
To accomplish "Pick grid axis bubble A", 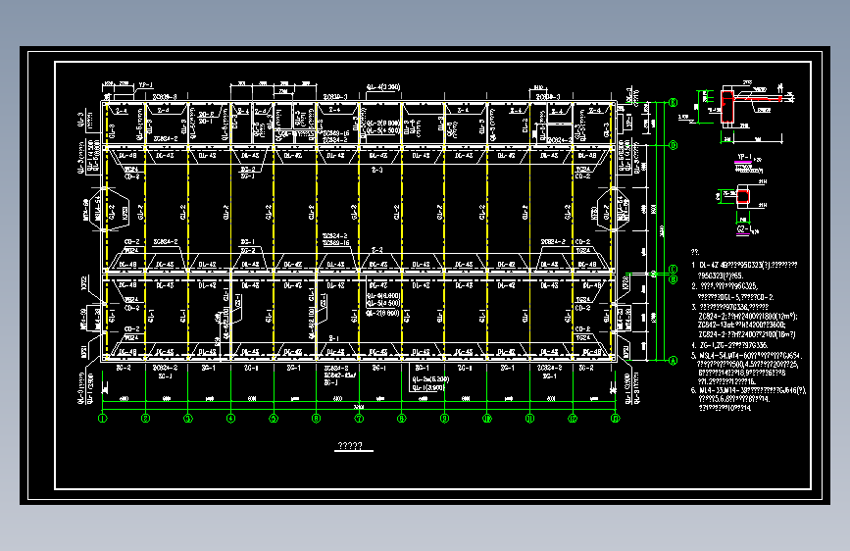I will [674, 361].
